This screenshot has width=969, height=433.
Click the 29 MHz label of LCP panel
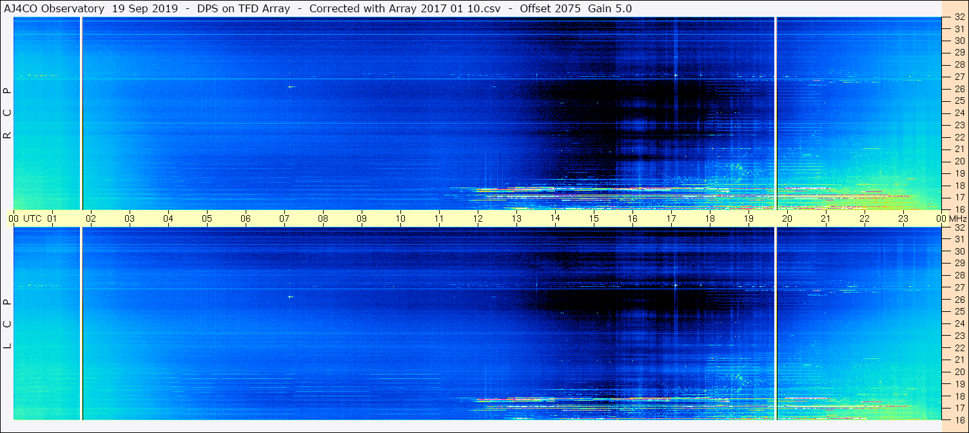point(959,264)
